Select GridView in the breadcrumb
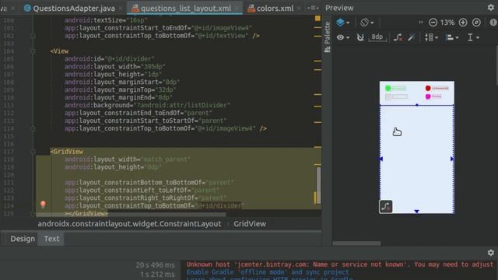498x280 pixels. pos(250,224)
